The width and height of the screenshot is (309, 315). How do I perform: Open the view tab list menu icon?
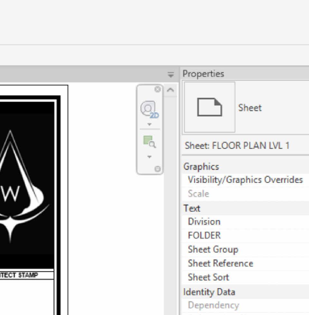[171, 74]
